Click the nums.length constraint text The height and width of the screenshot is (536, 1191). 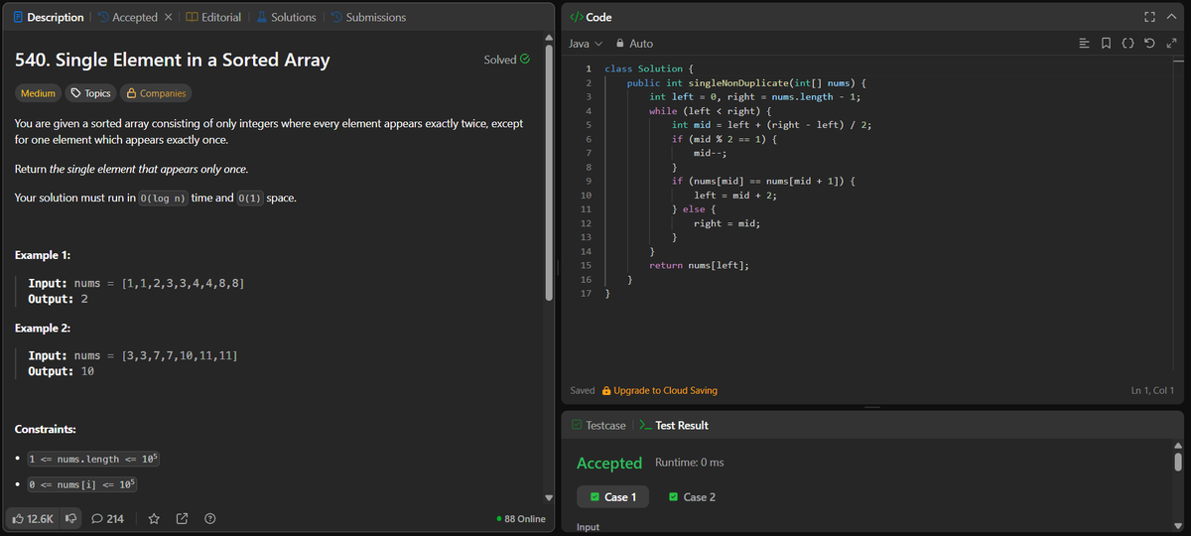tap(95, 459)
